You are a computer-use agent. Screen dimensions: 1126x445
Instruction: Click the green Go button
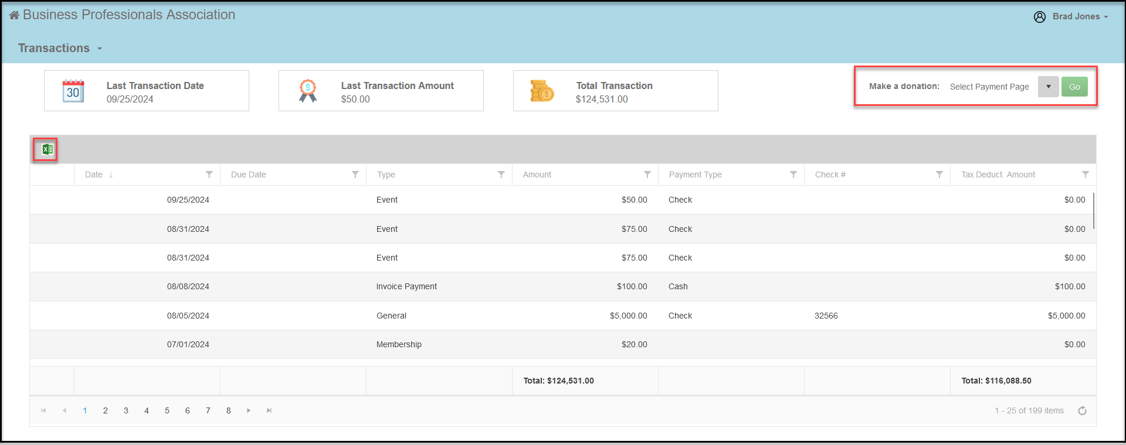click(1074, 87)
